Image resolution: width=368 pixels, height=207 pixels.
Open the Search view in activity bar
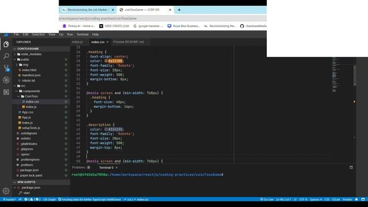6,56
